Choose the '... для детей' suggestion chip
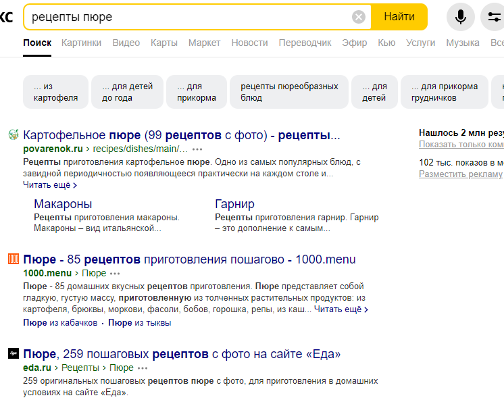Viewport: 504px width, 402px height. 374,92
